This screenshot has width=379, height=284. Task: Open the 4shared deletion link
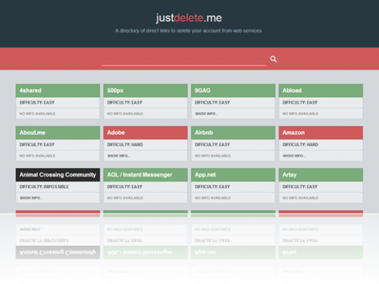pos(58,90)
